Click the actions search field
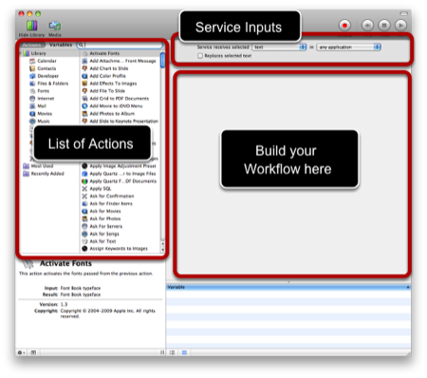The height and width of the screenshot is (378, 427). tap(120, 45)
